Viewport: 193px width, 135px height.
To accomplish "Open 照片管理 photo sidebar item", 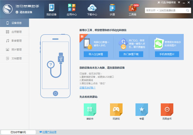I will (x=14, y=50).
